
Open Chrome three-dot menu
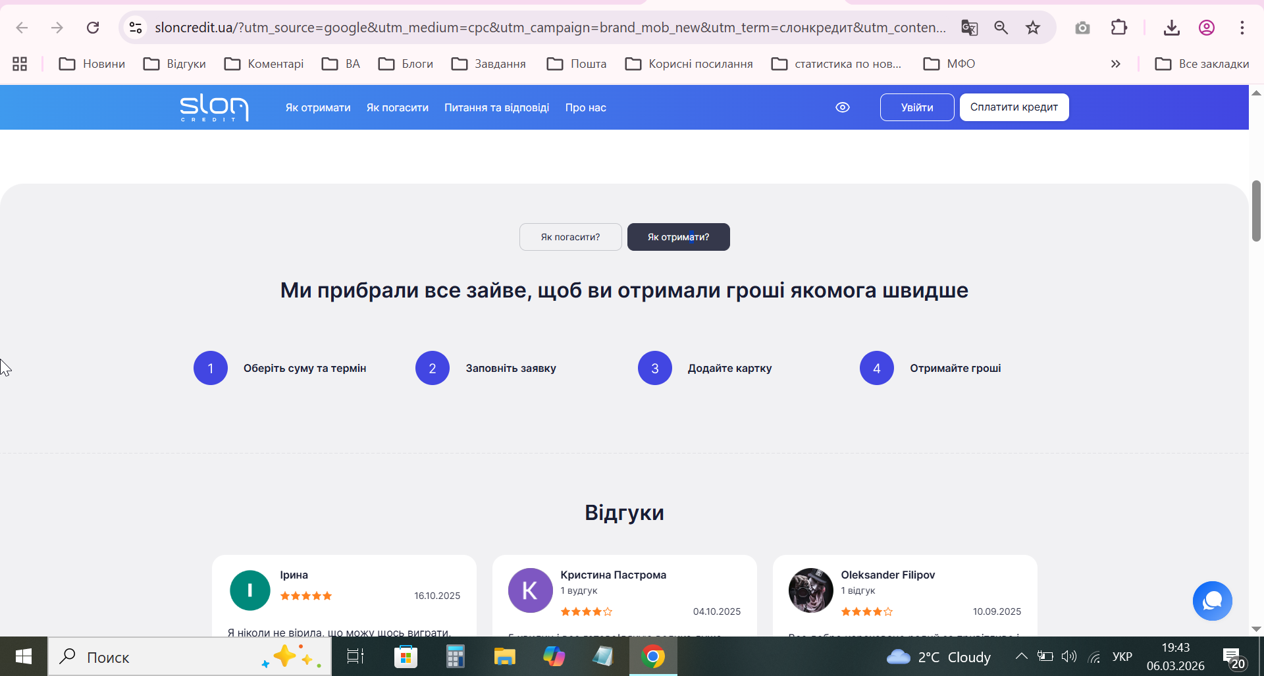coord(1242,28)
